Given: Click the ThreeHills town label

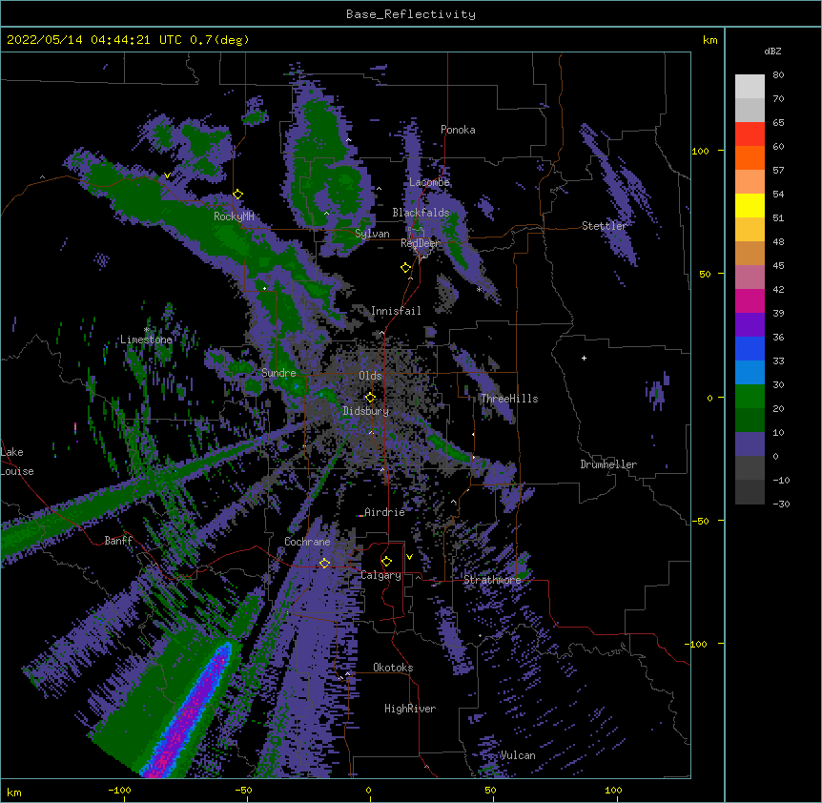Looking at the screenshot, I should point(509,399).
